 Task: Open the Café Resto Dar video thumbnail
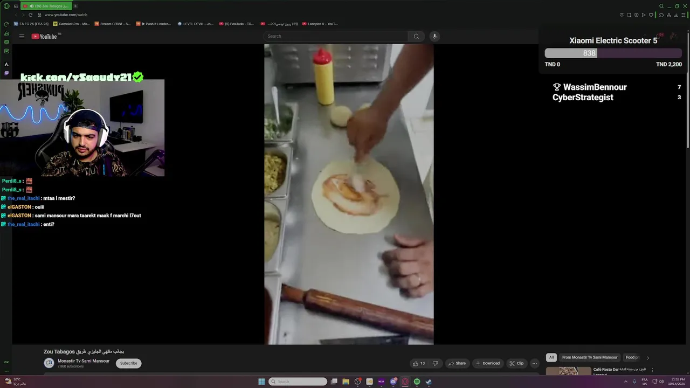pyautogui.click(x=568, y=371)
